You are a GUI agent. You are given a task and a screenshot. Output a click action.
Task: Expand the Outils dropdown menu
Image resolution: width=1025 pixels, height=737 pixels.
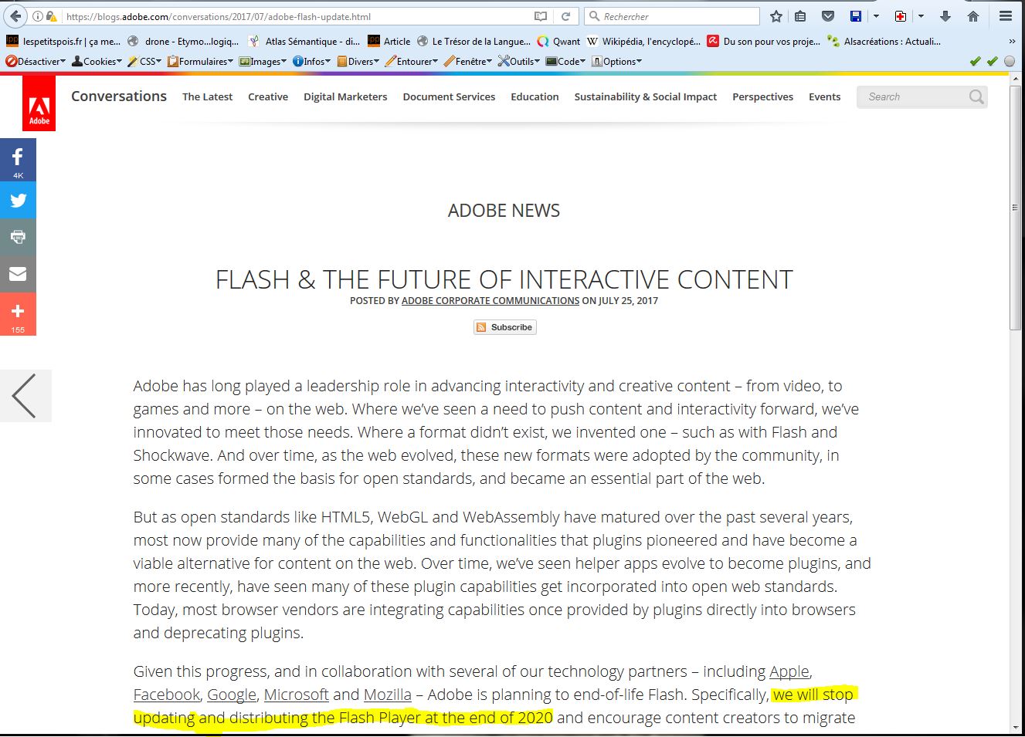click(519, 61)
